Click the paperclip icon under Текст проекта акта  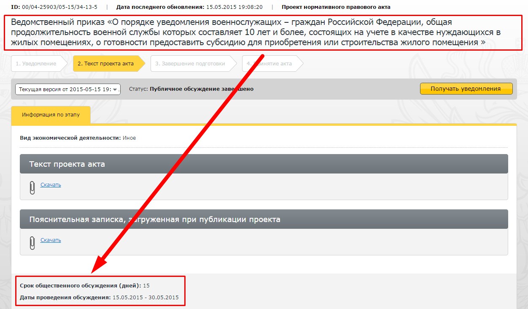pyautogui.click(x=32, y=187)
